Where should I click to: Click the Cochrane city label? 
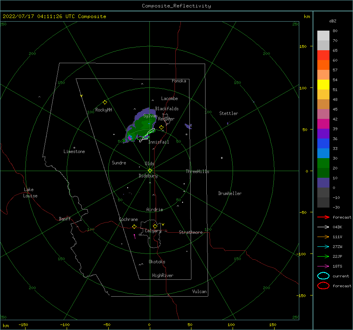[x=128, y=219]
